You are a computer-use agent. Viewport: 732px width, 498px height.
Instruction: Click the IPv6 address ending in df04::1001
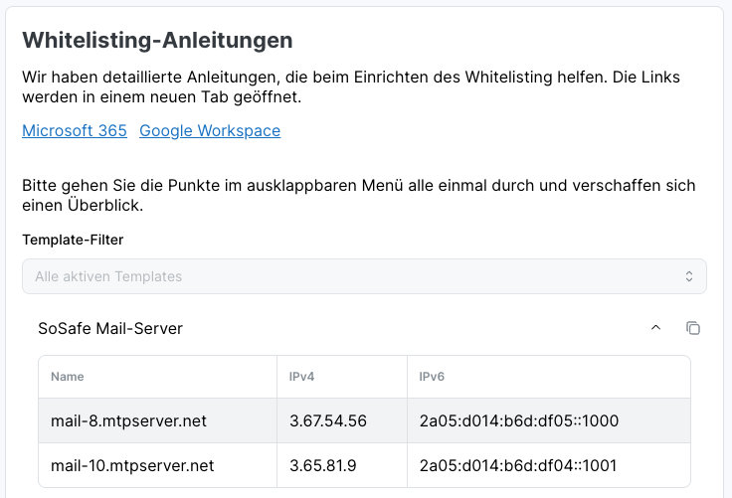(519, 465)
